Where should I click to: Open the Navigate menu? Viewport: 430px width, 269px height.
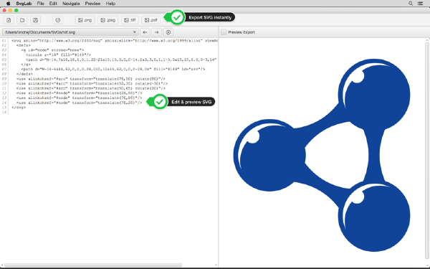coord(71,4)
